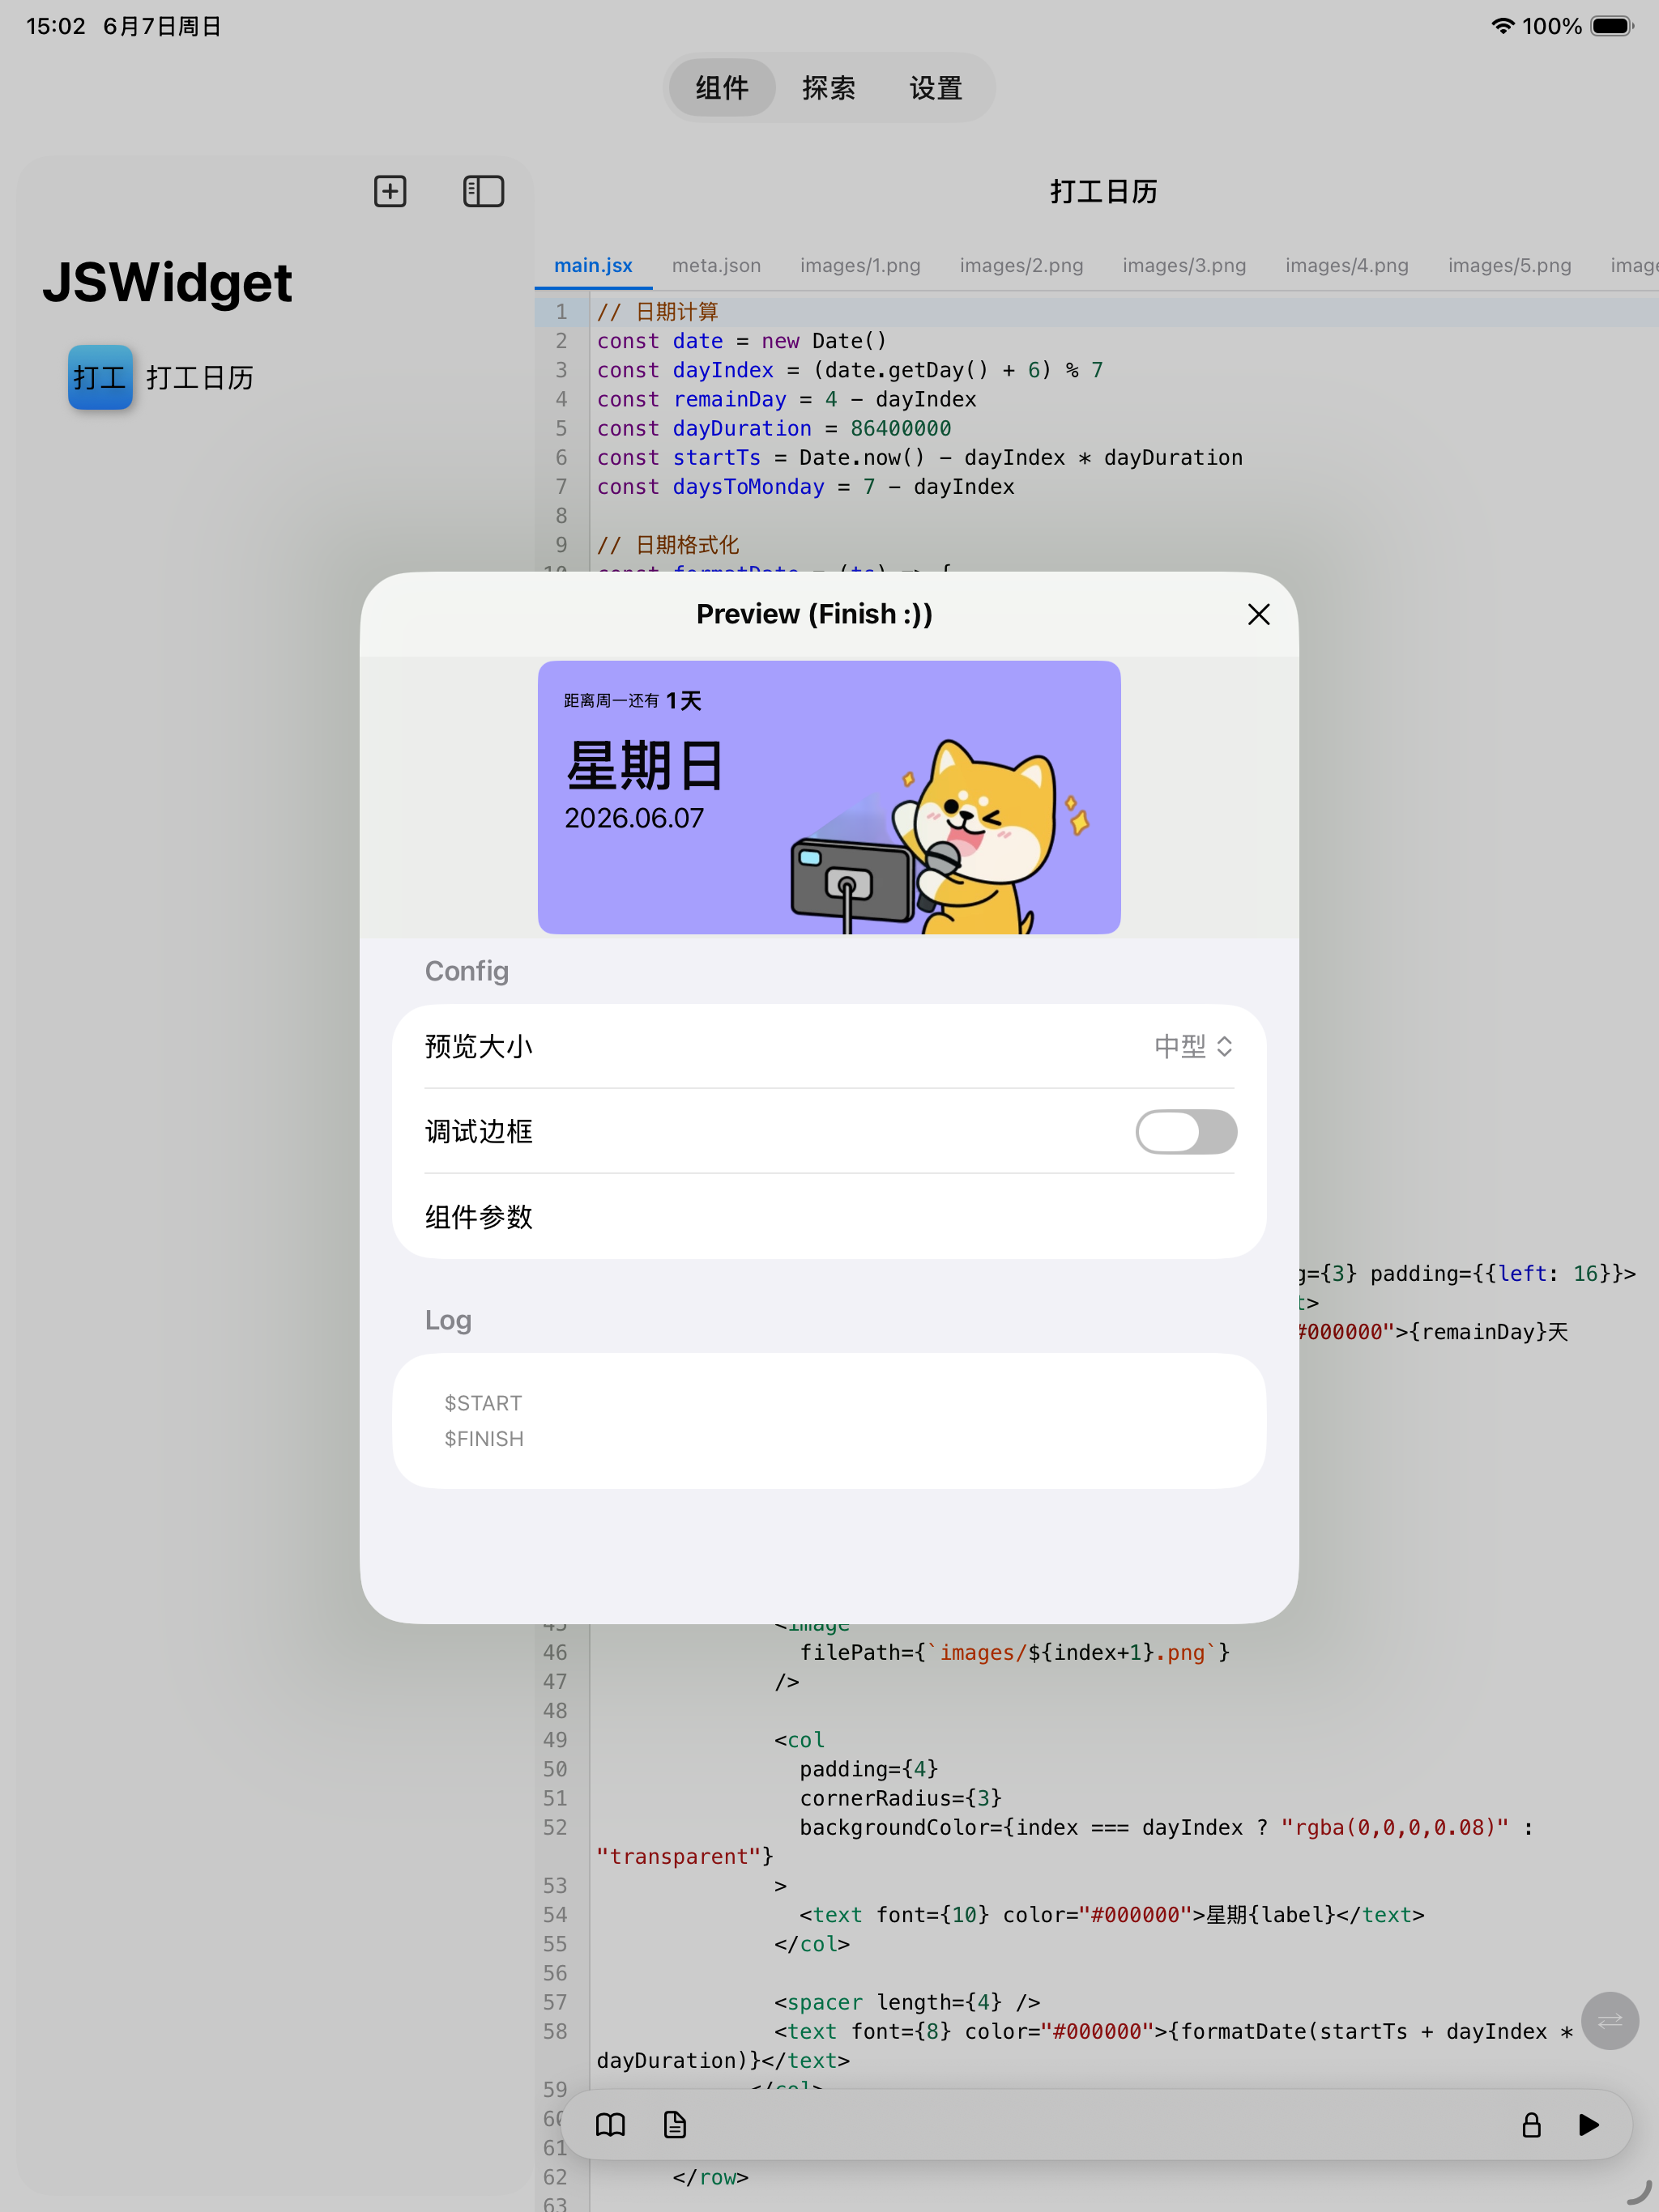Open the images/4.png file tab
The image size is (1659, 2212).
tap(1347, 265)
